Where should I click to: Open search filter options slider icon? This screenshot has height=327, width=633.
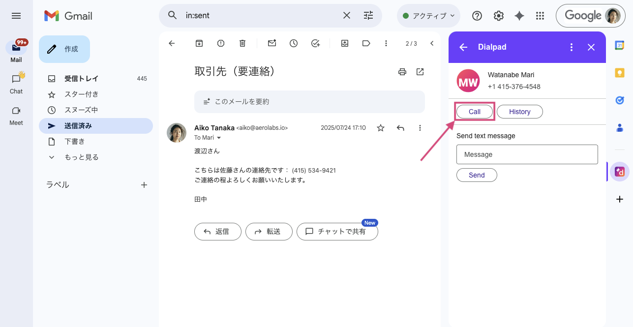pyautogui.click(x=368, y=16)
